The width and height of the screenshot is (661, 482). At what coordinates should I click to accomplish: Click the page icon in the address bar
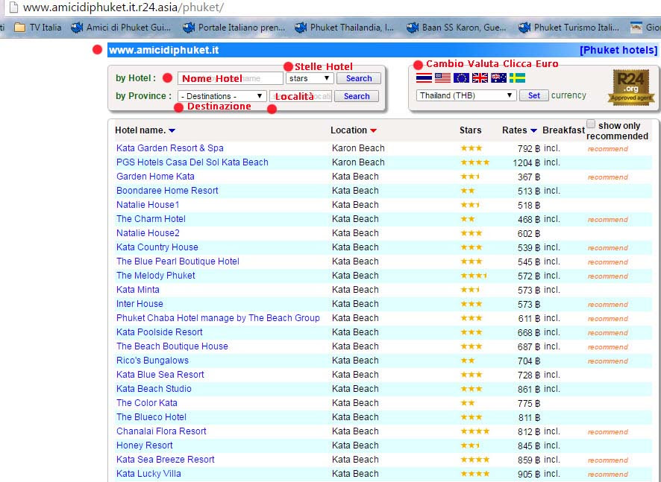click(13, 7)
